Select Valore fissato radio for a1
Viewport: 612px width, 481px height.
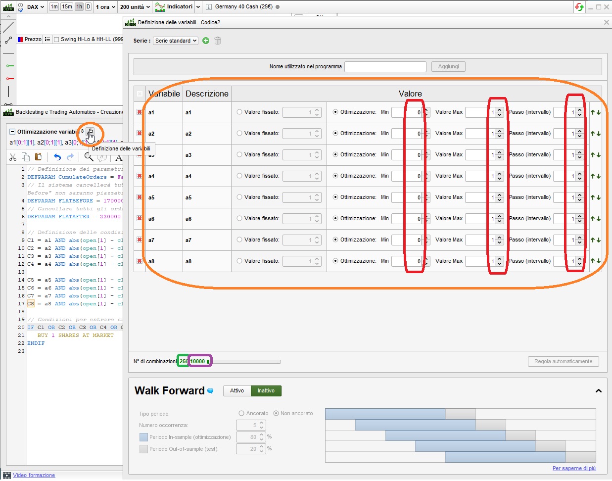coord(239,112)
